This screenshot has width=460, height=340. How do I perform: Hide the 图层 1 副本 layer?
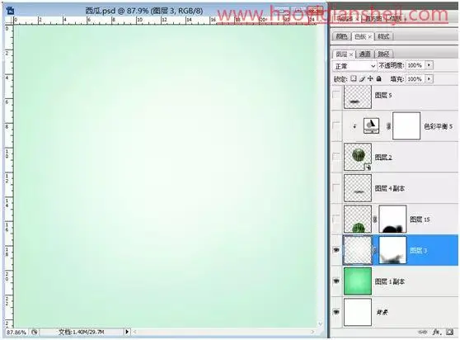(336, 281)
